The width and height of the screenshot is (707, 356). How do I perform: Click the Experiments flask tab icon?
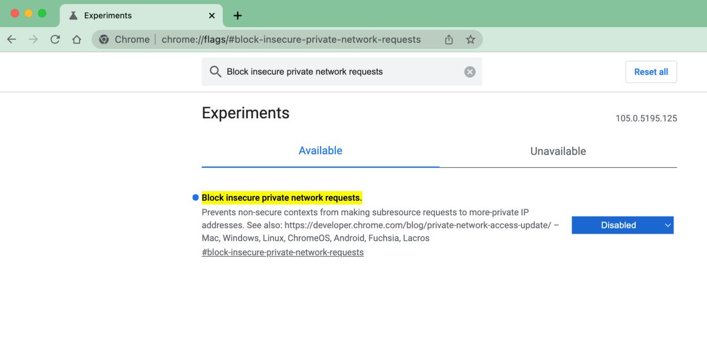click(x=73, y=15)
